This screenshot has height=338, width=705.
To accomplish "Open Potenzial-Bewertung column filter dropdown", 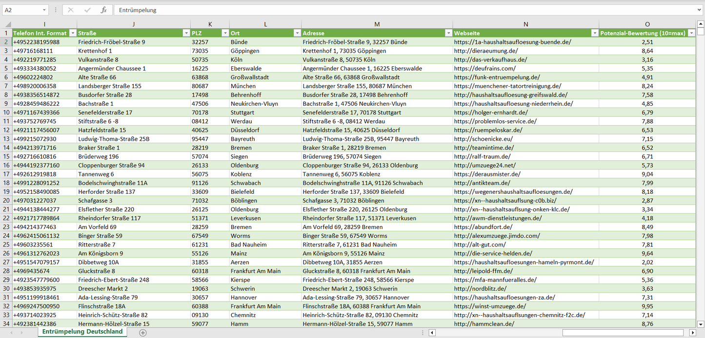I will point(691,33).
